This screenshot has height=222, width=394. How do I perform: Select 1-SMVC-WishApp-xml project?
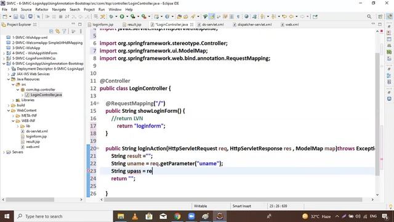[x=30, y=38]
